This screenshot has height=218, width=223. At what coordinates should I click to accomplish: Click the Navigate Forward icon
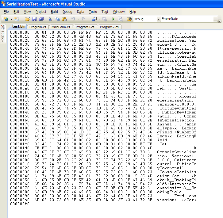coord(105,19)
